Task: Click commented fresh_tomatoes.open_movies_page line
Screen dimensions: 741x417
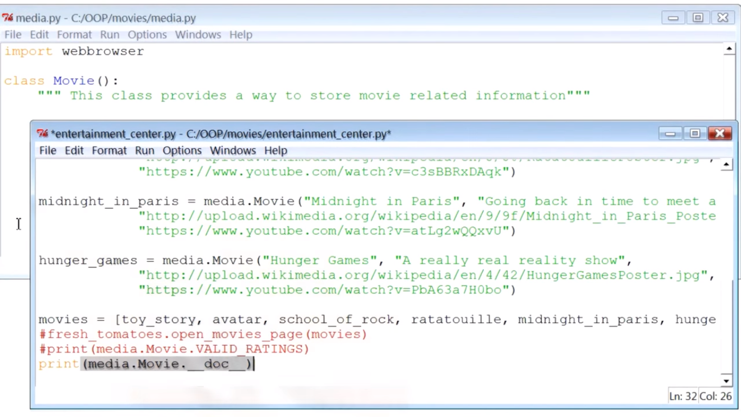Action: (x=203, y=334)
